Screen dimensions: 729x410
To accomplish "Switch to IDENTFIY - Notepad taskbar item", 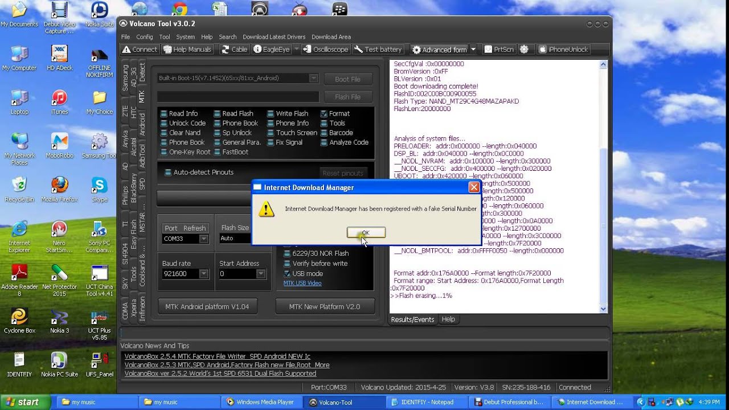I will [x=427, y=402].
